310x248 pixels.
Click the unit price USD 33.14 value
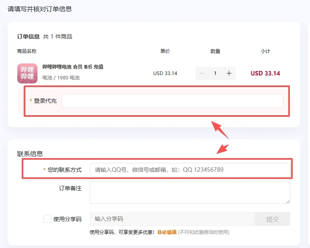[165, 73]
